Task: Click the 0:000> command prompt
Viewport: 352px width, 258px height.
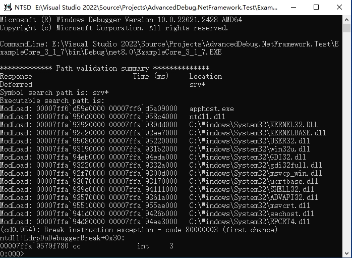Action: (12, 254)
